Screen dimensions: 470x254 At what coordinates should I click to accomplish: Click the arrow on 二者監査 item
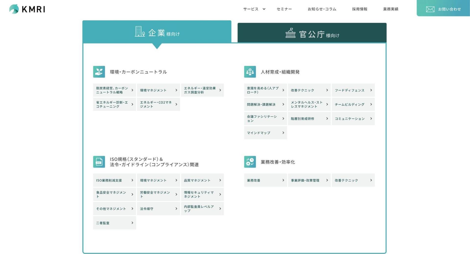[132, 223]
